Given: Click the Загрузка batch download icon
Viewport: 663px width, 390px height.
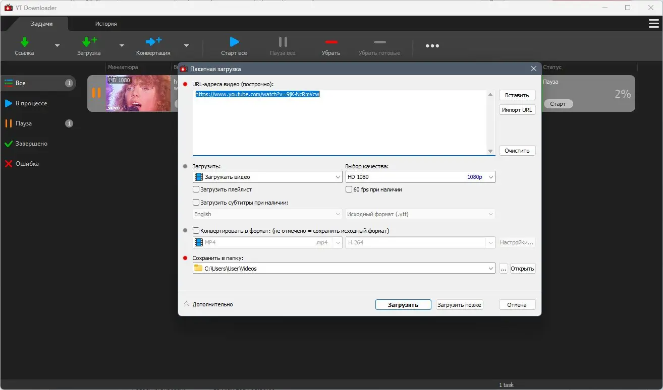Looking at the screenshot, I should click(89, 42).
